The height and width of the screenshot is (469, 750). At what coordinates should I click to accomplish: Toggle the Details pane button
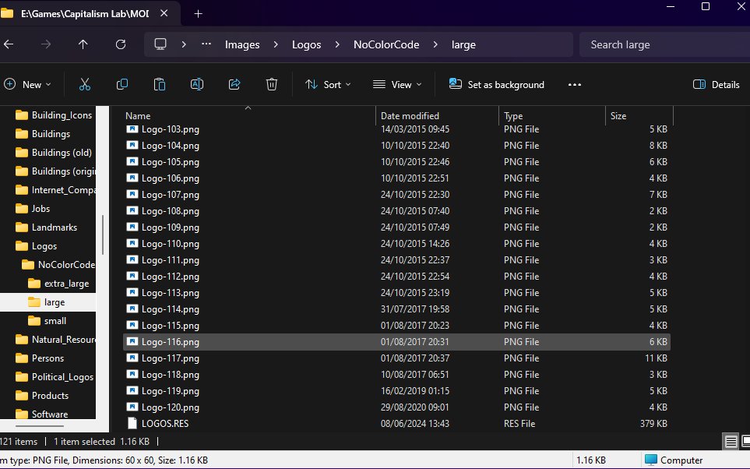coord(717,85)
